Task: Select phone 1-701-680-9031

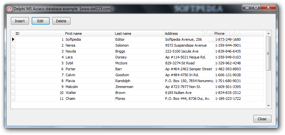Action: click(239, 81)
